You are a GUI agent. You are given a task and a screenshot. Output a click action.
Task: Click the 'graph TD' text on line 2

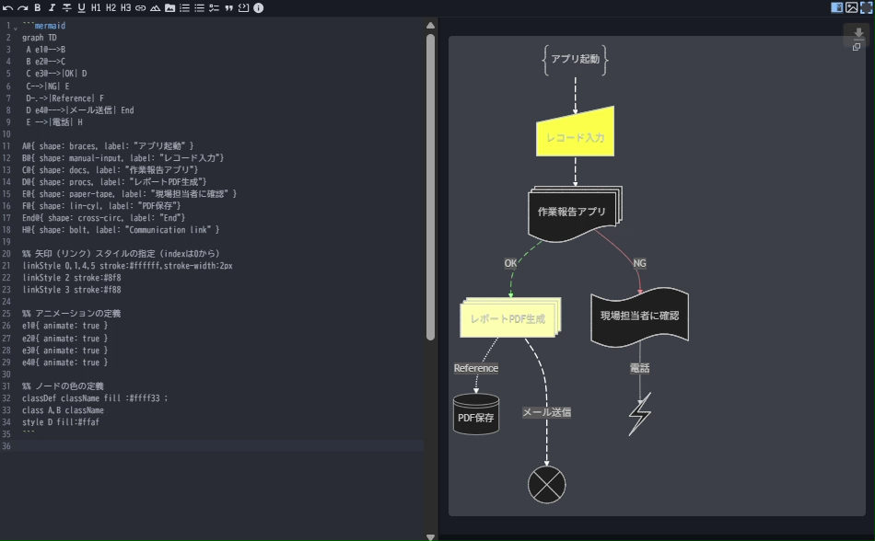pos(40,38)
